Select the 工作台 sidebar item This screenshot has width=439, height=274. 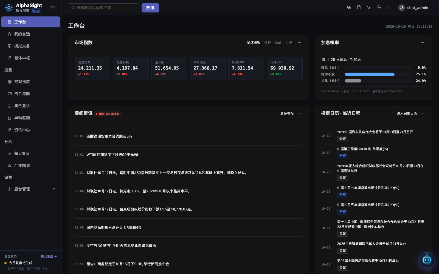[x=30, y=22]
